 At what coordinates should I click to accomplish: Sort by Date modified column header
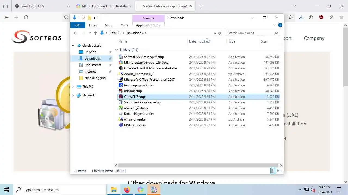tap(199, 41)
